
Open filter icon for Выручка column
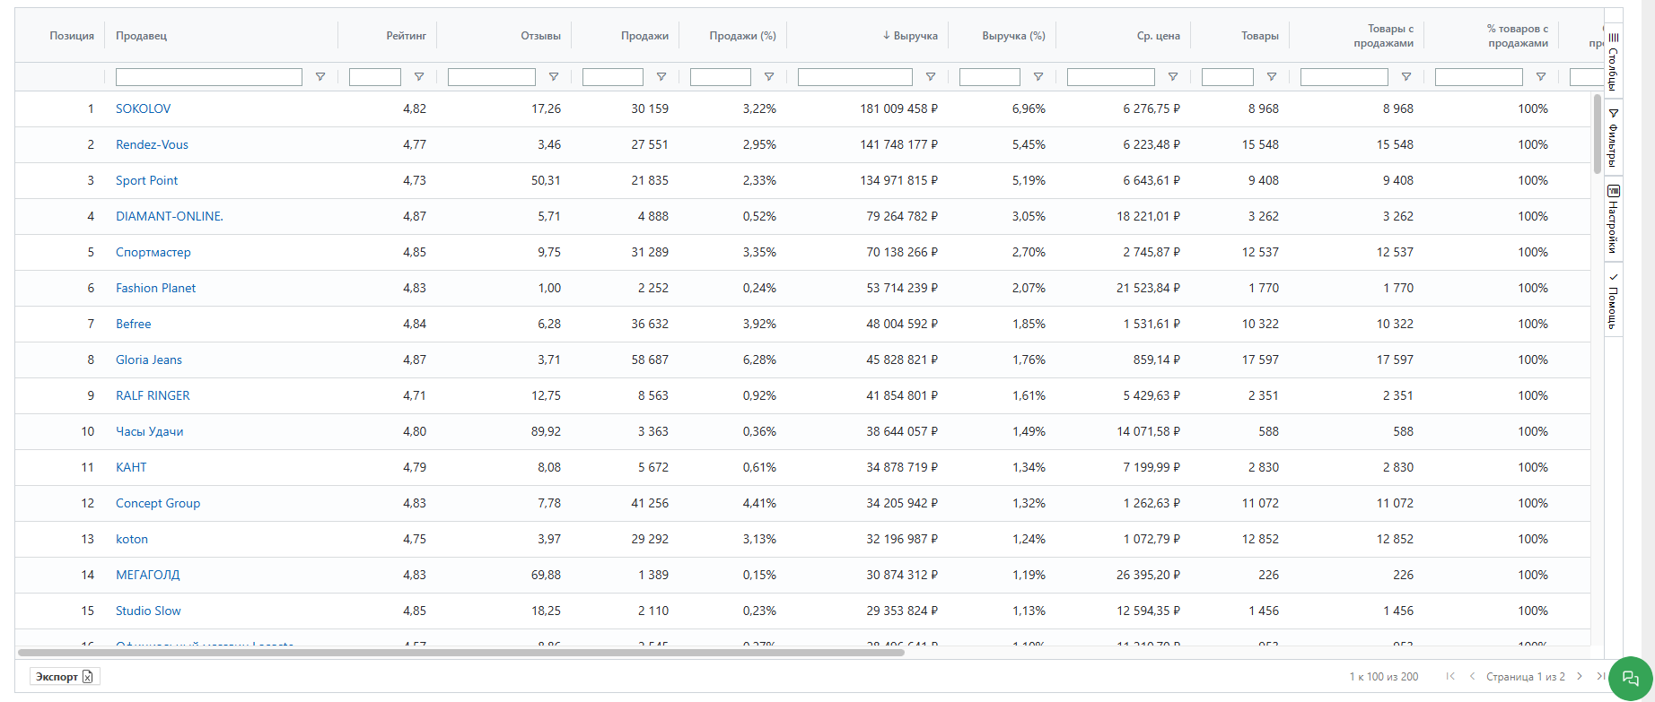point(931,77)
